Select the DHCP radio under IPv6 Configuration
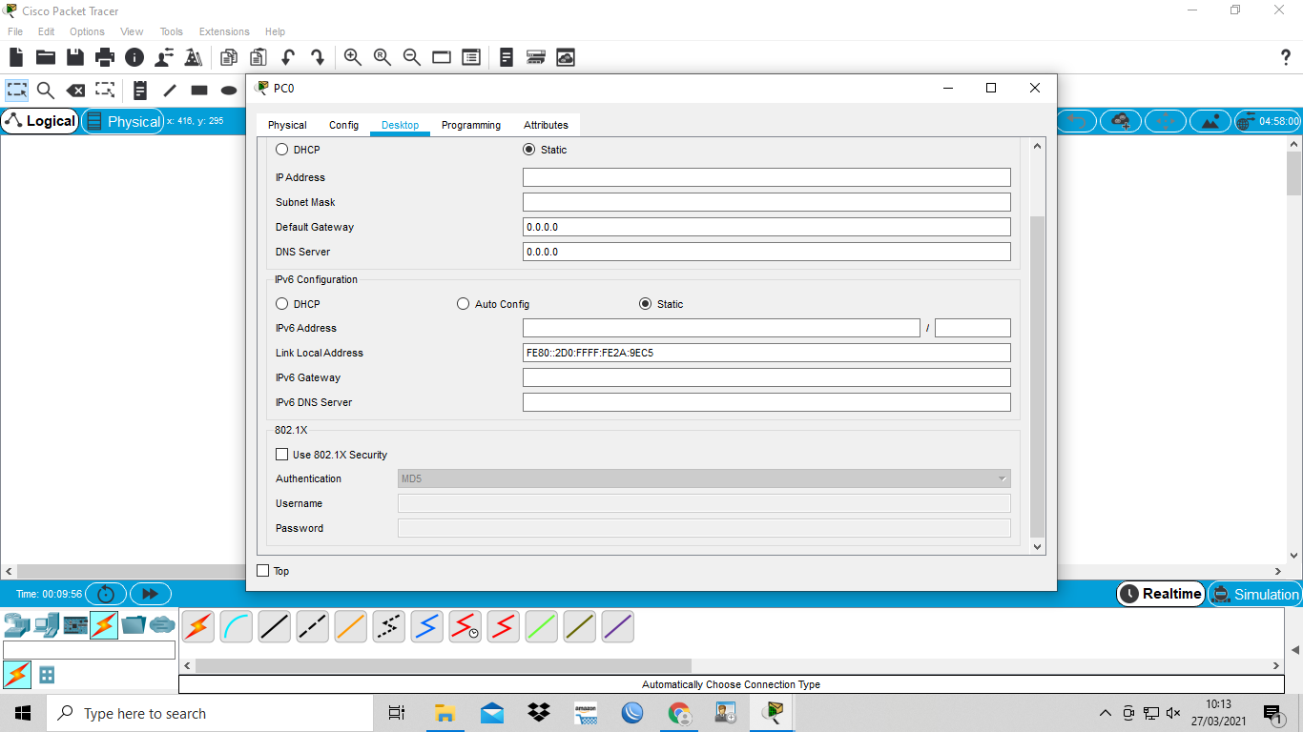Screen dimensions: 1303x732 click(x=298, y=304)
